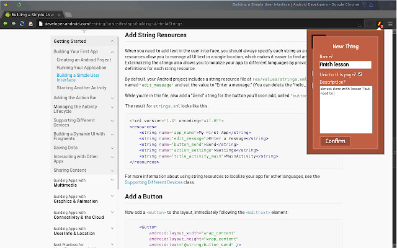Click into the Description text area
The image size is (397, 248).
[345, 108]
